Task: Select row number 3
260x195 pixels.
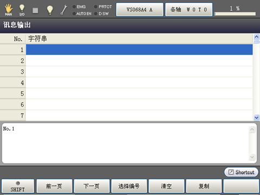Action: [x=13, y=71]
